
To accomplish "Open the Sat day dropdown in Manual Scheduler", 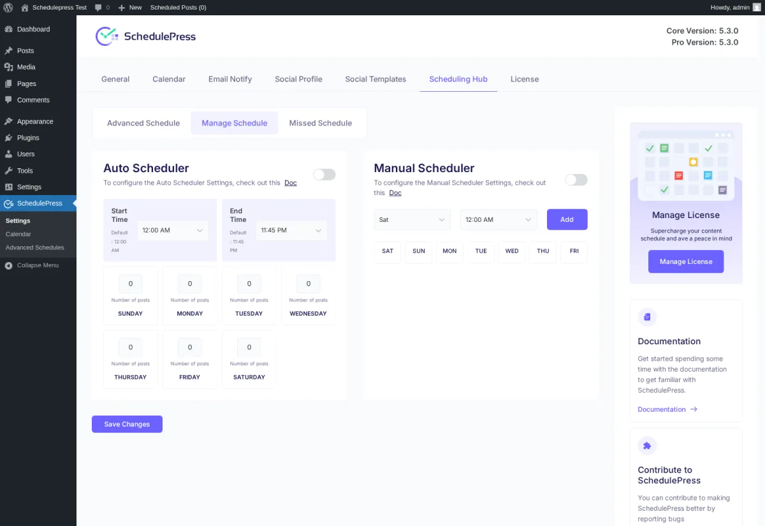I will click(412, 219).
